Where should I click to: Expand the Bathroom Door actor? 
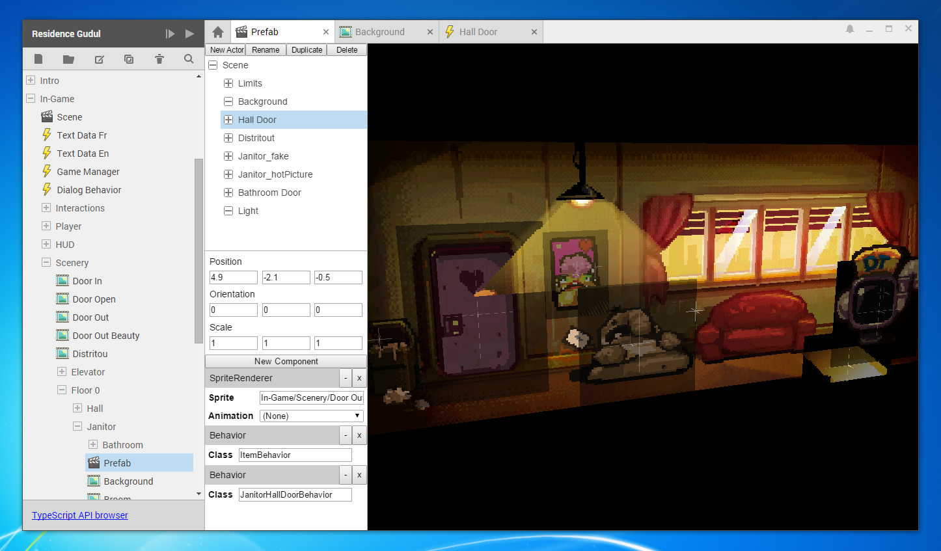click(x=228, y=193)
